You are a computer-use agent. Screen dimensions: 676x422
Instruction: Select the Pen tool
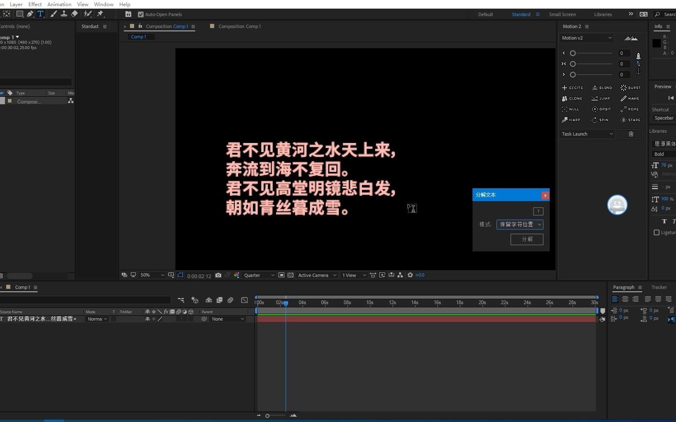[x=30, y=14]
